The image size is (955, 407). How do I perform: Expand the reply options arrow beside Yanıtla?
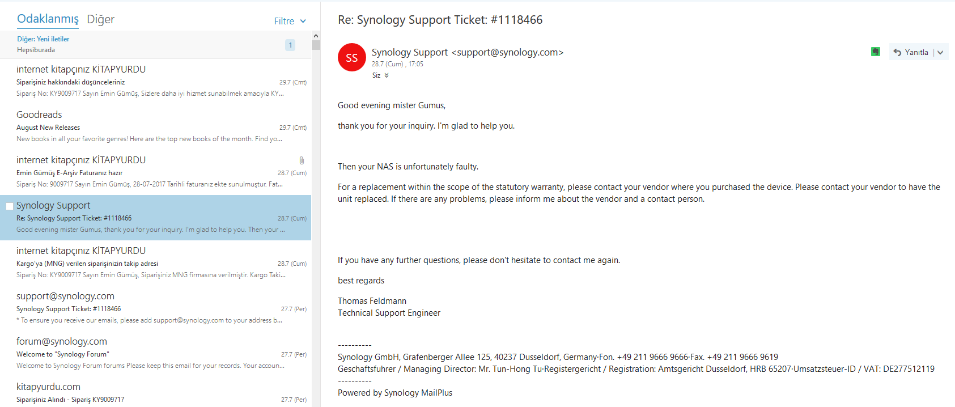940,52
